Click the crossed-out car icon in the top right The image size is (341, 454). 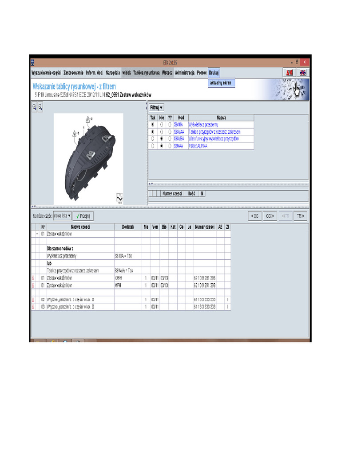[x=303, y=72]
